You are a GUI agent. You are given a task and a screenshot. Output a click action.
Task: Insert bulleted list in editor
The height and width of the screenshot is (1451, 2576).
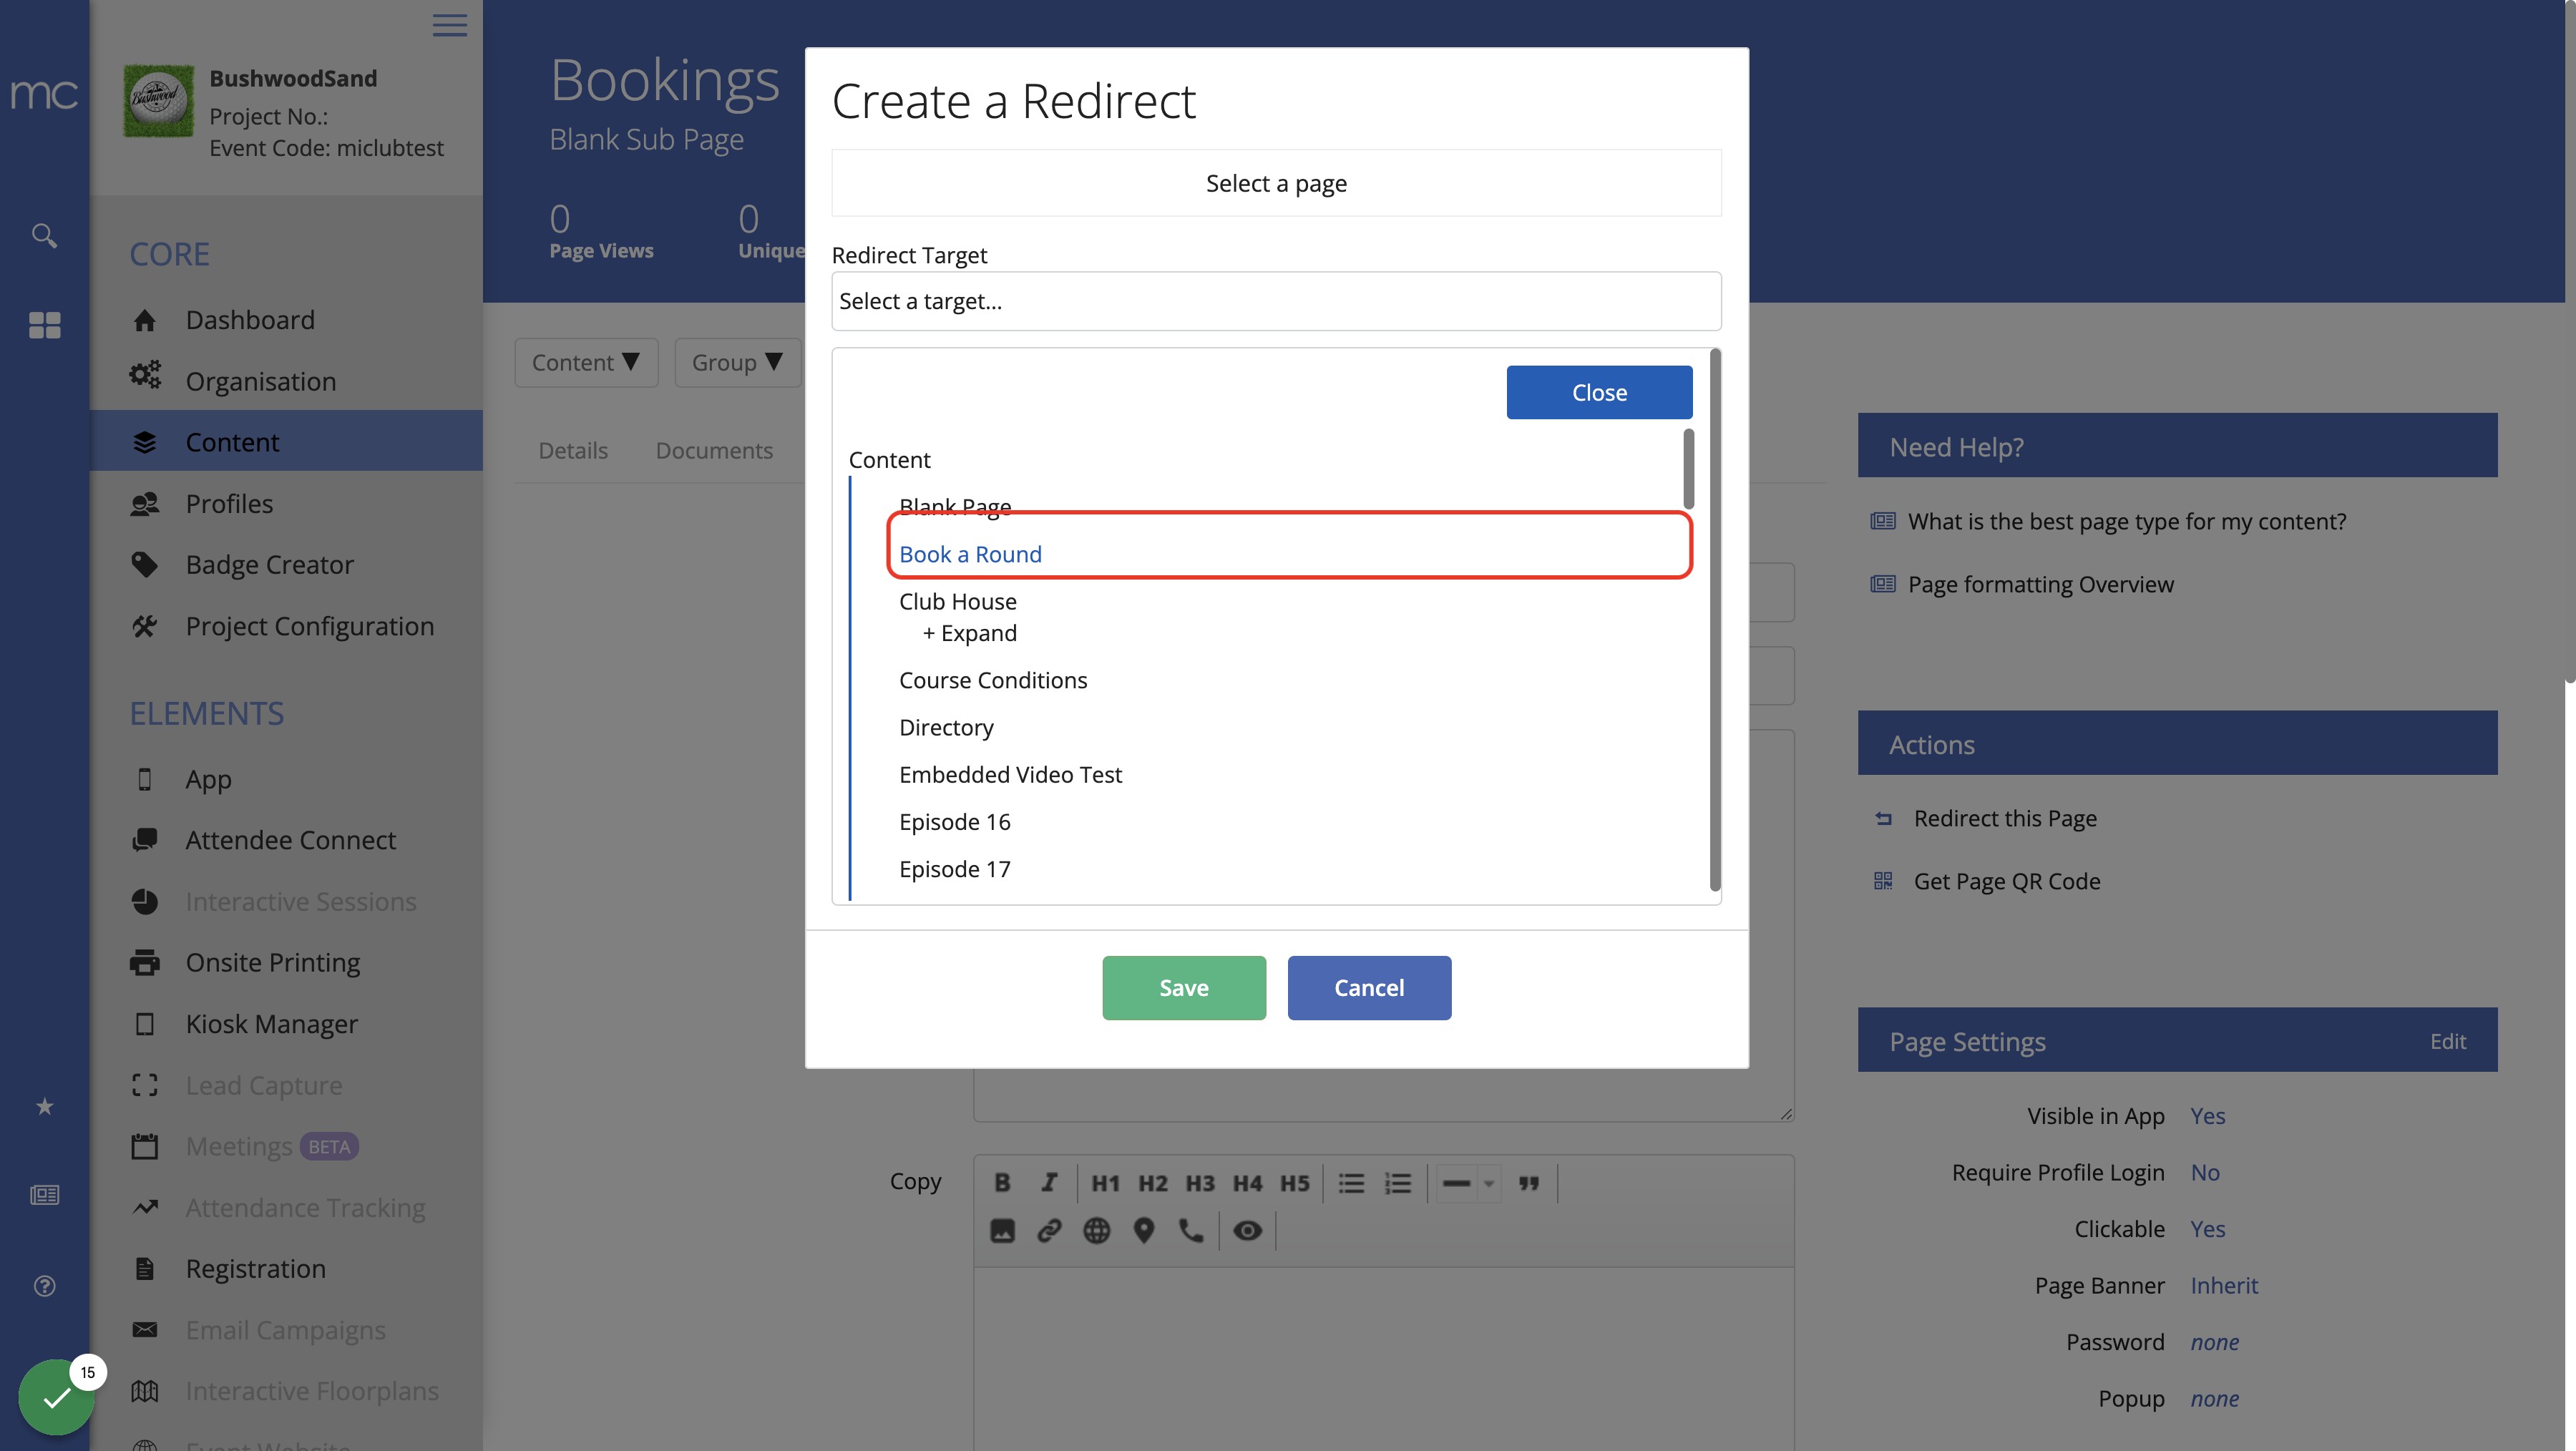pyautogui.click(x=1351, y=1183)
